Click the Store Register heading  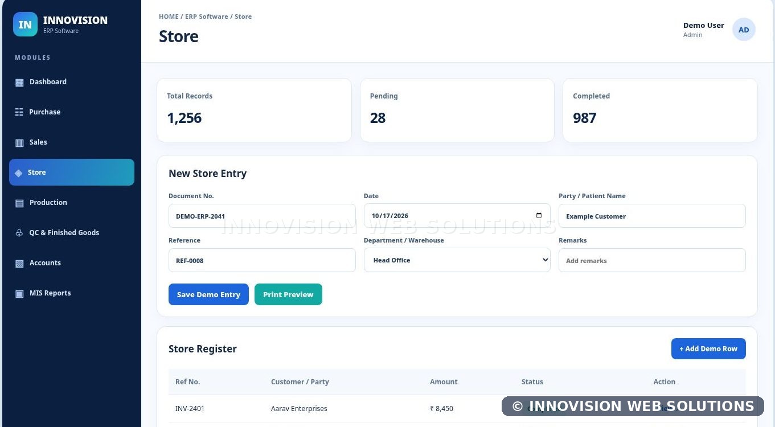pyautogui.click(x=203, y=349)
